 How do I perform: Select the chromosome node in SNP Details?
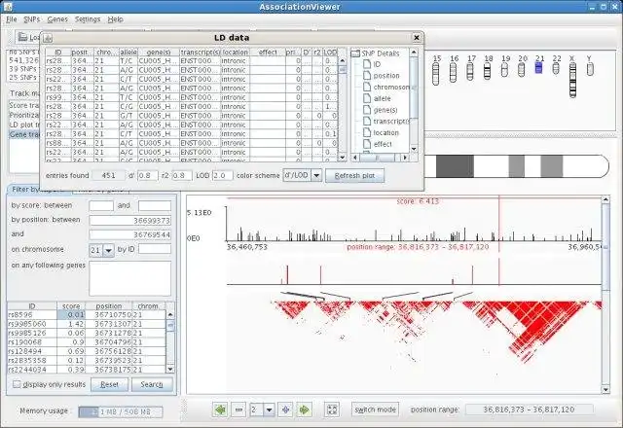pos(386,87)
